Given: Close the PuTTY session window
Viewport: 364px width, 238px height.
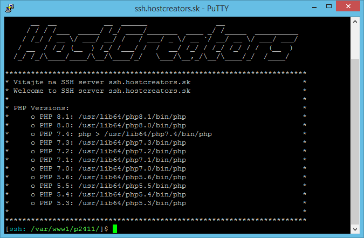Looking at the screenshot, I should pos(348,6).
